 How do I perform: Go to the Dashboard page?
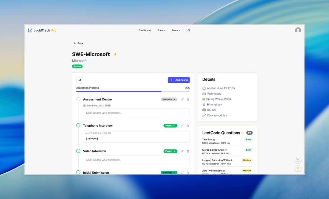(145, 31)
